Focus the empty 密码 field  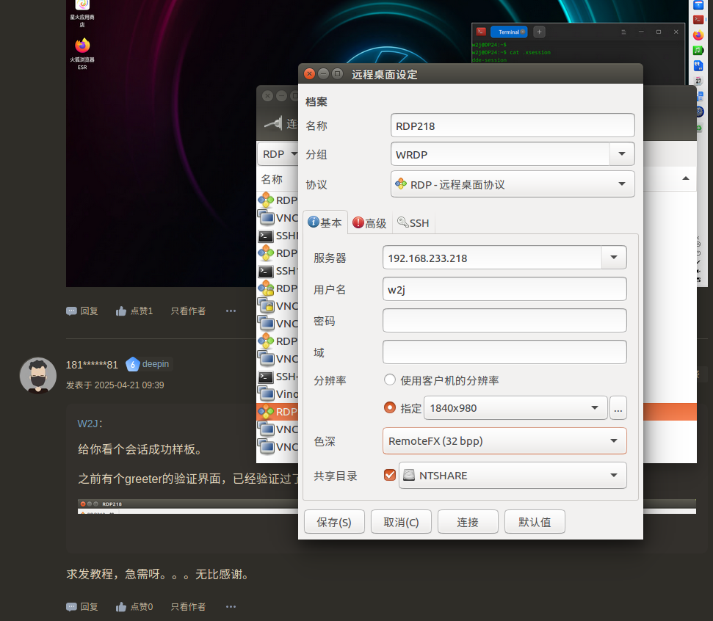(x=504, y=321)
